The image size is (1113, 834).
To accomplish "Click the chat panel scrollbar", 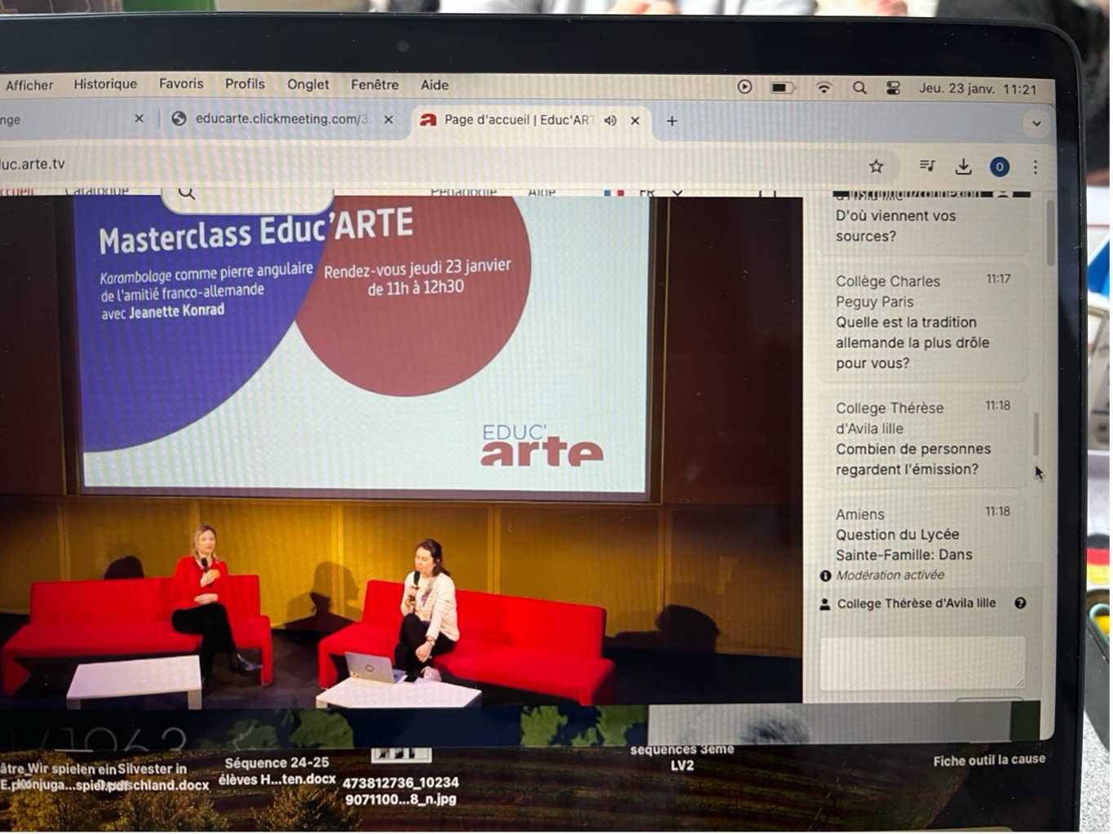I will coord(1037,435).
